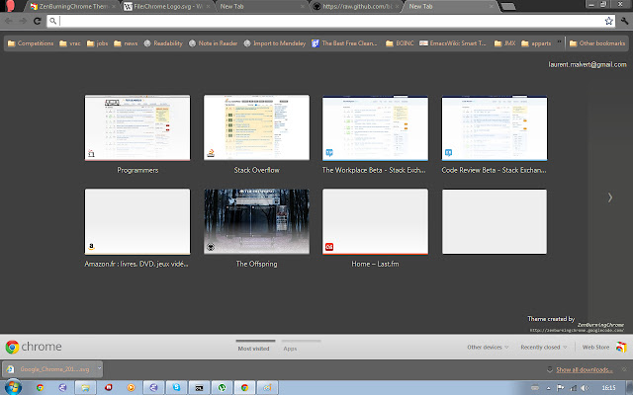Open The Offspring thumbnail
The height and width of the screenshot is (395, 633).
pyautogui.click(x=256, y=221)
